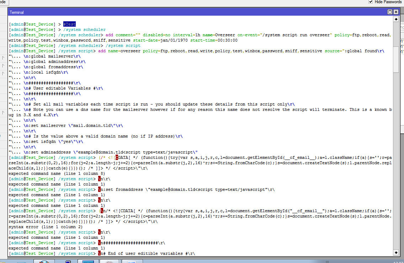Click "name=Overseer" in scheduler add command

point(219,35)
